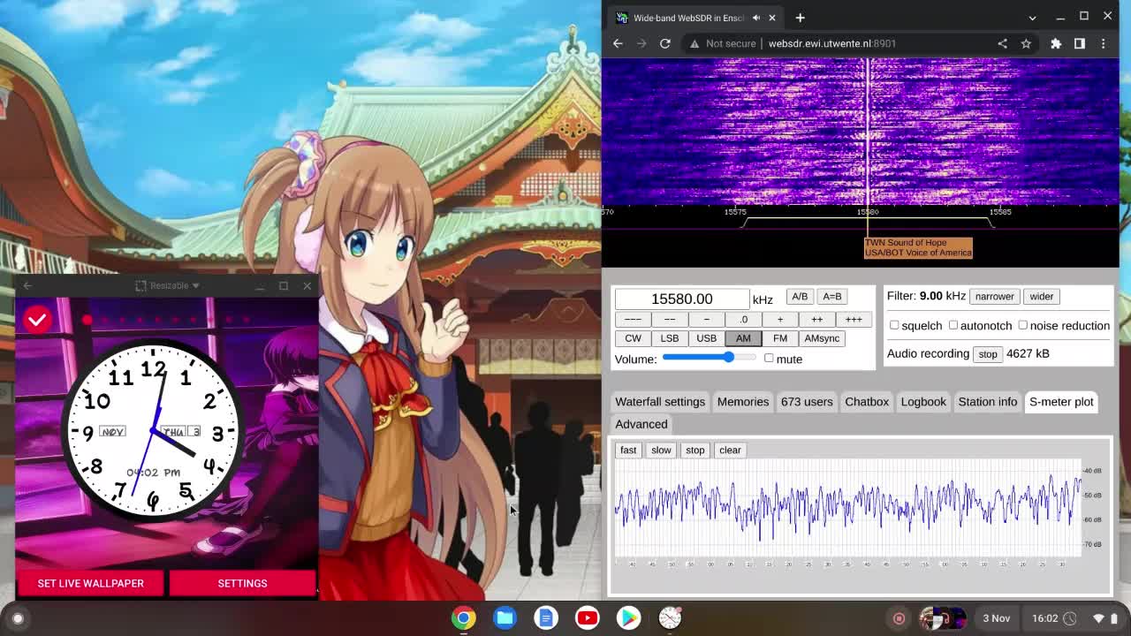Image resolution: width=1131 pixels, height=636 pixels.
Task: Stop the audio recording
Action: click(987, 354)
